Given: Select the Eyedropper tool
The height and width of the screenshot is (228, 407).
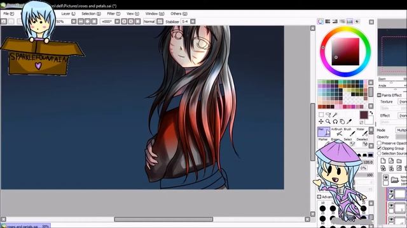Looking at the screenshot, I should 349,122.
